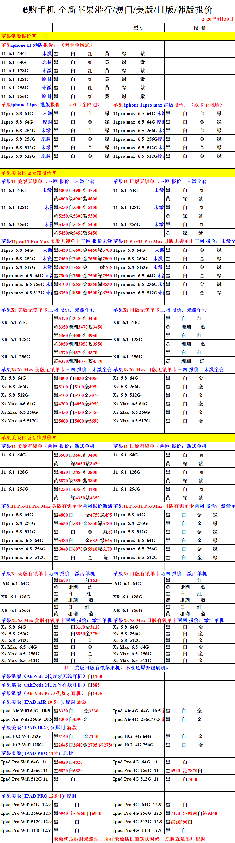The width and height of the screenshot is (235, 843).
Task: Select price cell '黑7490 港9290白港9260'
Action: [199, 813]
